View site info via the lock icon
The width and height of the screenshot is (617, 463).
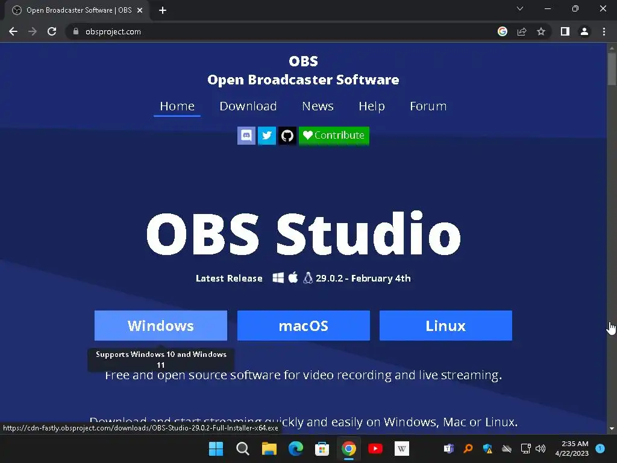click(76, 31)
